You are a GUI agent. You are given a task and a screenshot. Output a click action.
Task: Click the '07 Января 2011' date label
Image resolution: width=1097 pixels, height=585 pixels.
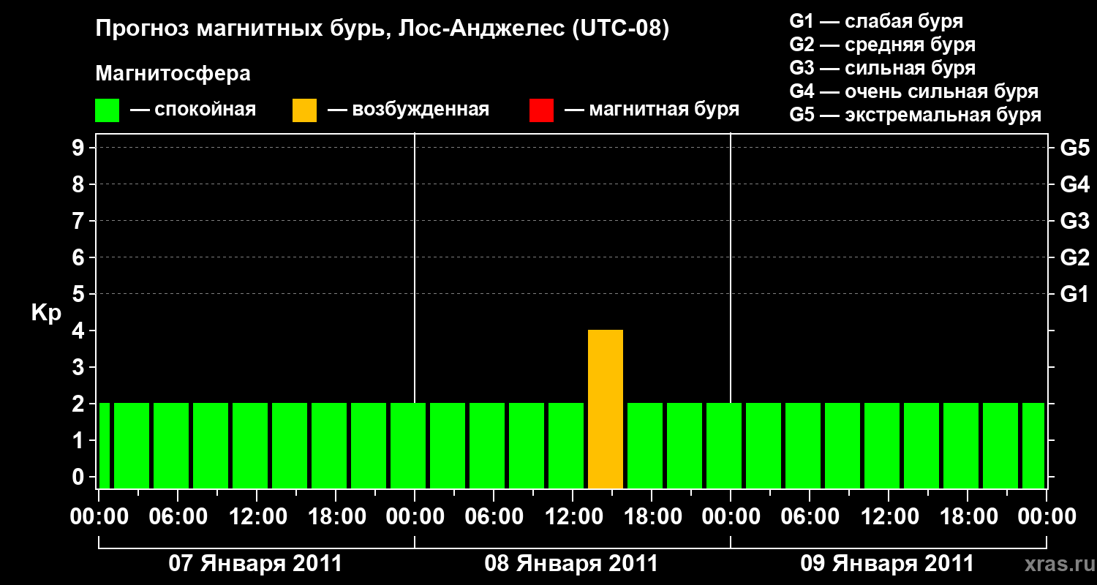(x=255, y=564)
